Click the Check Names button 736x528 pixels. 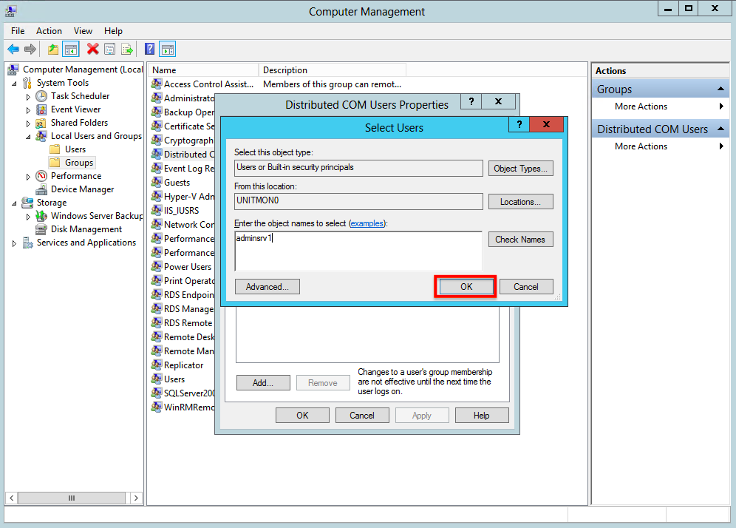[x=520, y=239]
